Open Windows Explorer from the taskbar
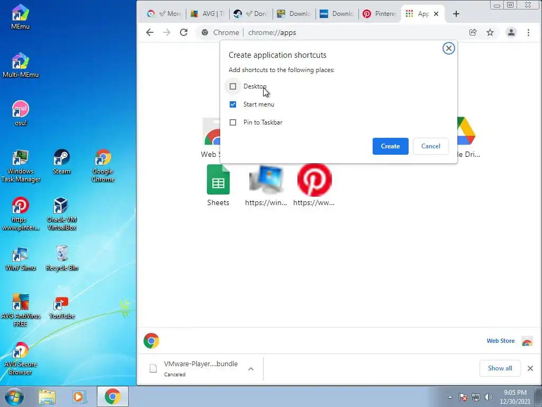This screenshot has height=407, width=542. coord(47,396)
